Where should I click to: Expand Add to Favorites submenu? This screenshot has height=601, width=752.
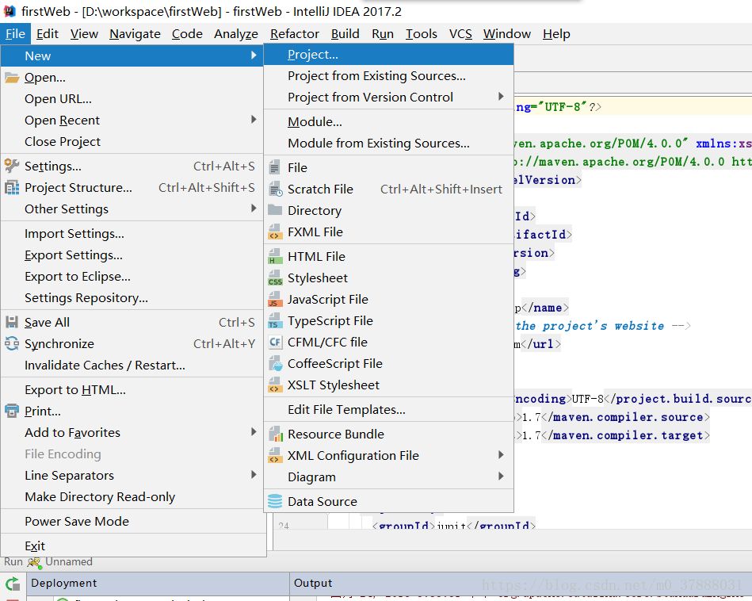pyautogui.click(x=254, y=431)
